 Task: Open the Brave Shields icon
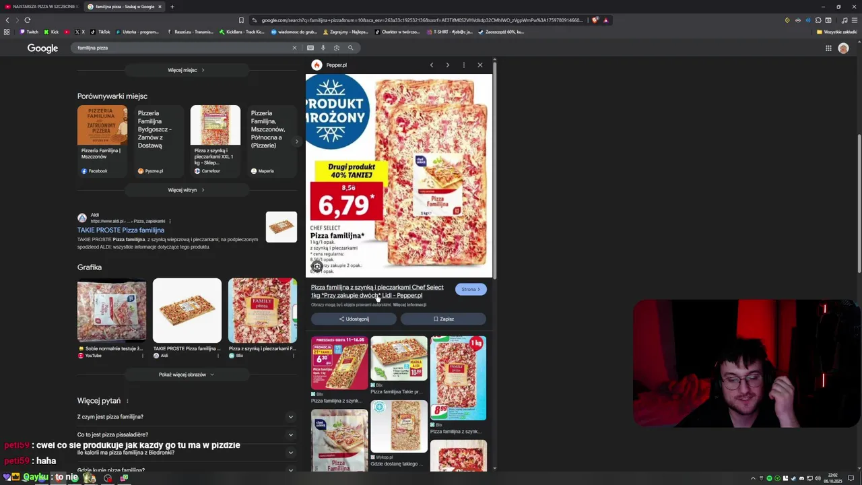point(595,20)
